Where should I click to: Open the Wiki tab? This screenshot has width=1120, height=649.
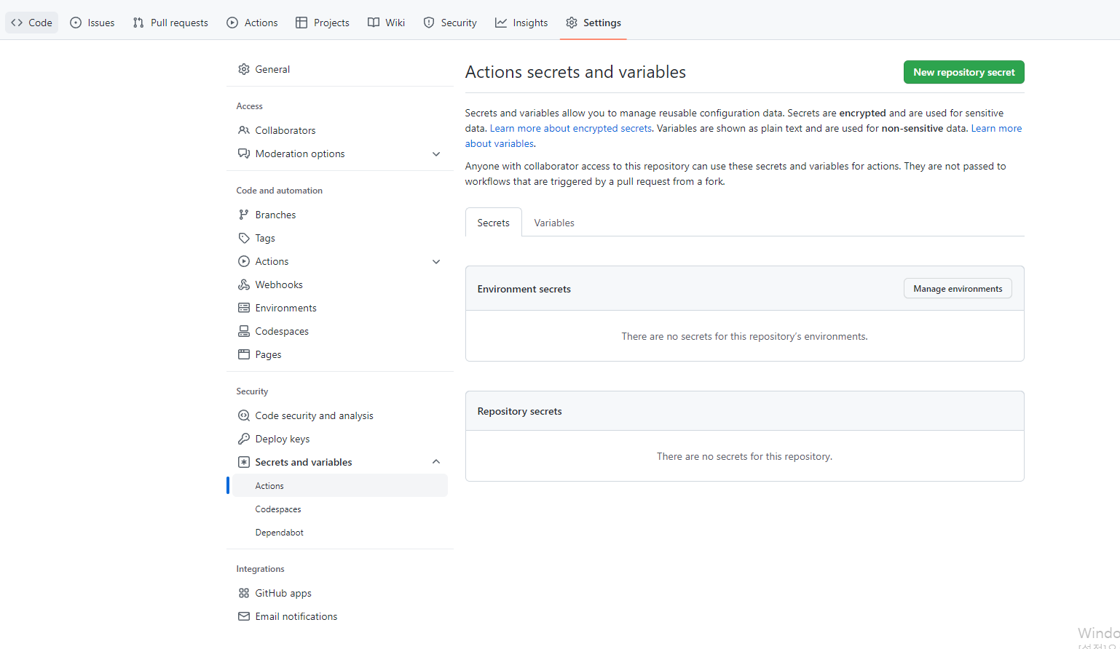click(x=387, y=23)
